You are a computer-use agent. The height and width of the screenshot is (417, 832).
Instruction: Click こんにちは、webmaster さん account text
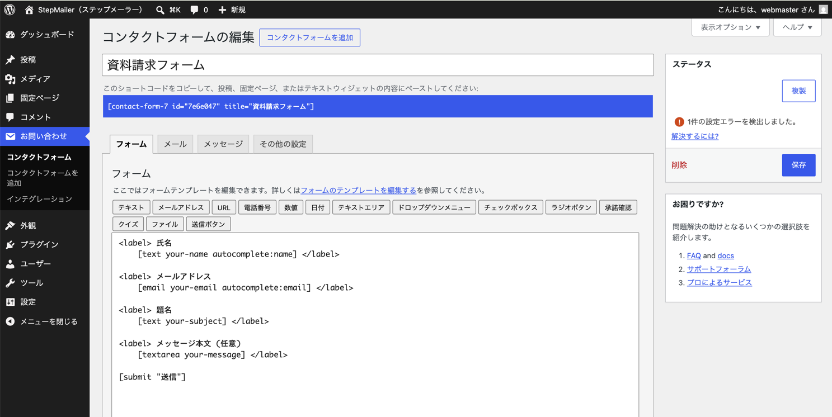(x=766, y=10)
